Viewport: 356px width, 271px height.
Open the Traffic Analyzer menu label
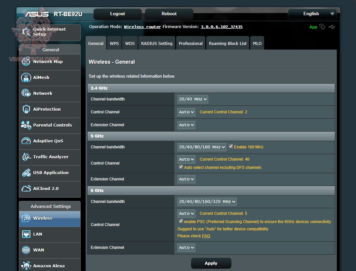[x=51, y=157]
